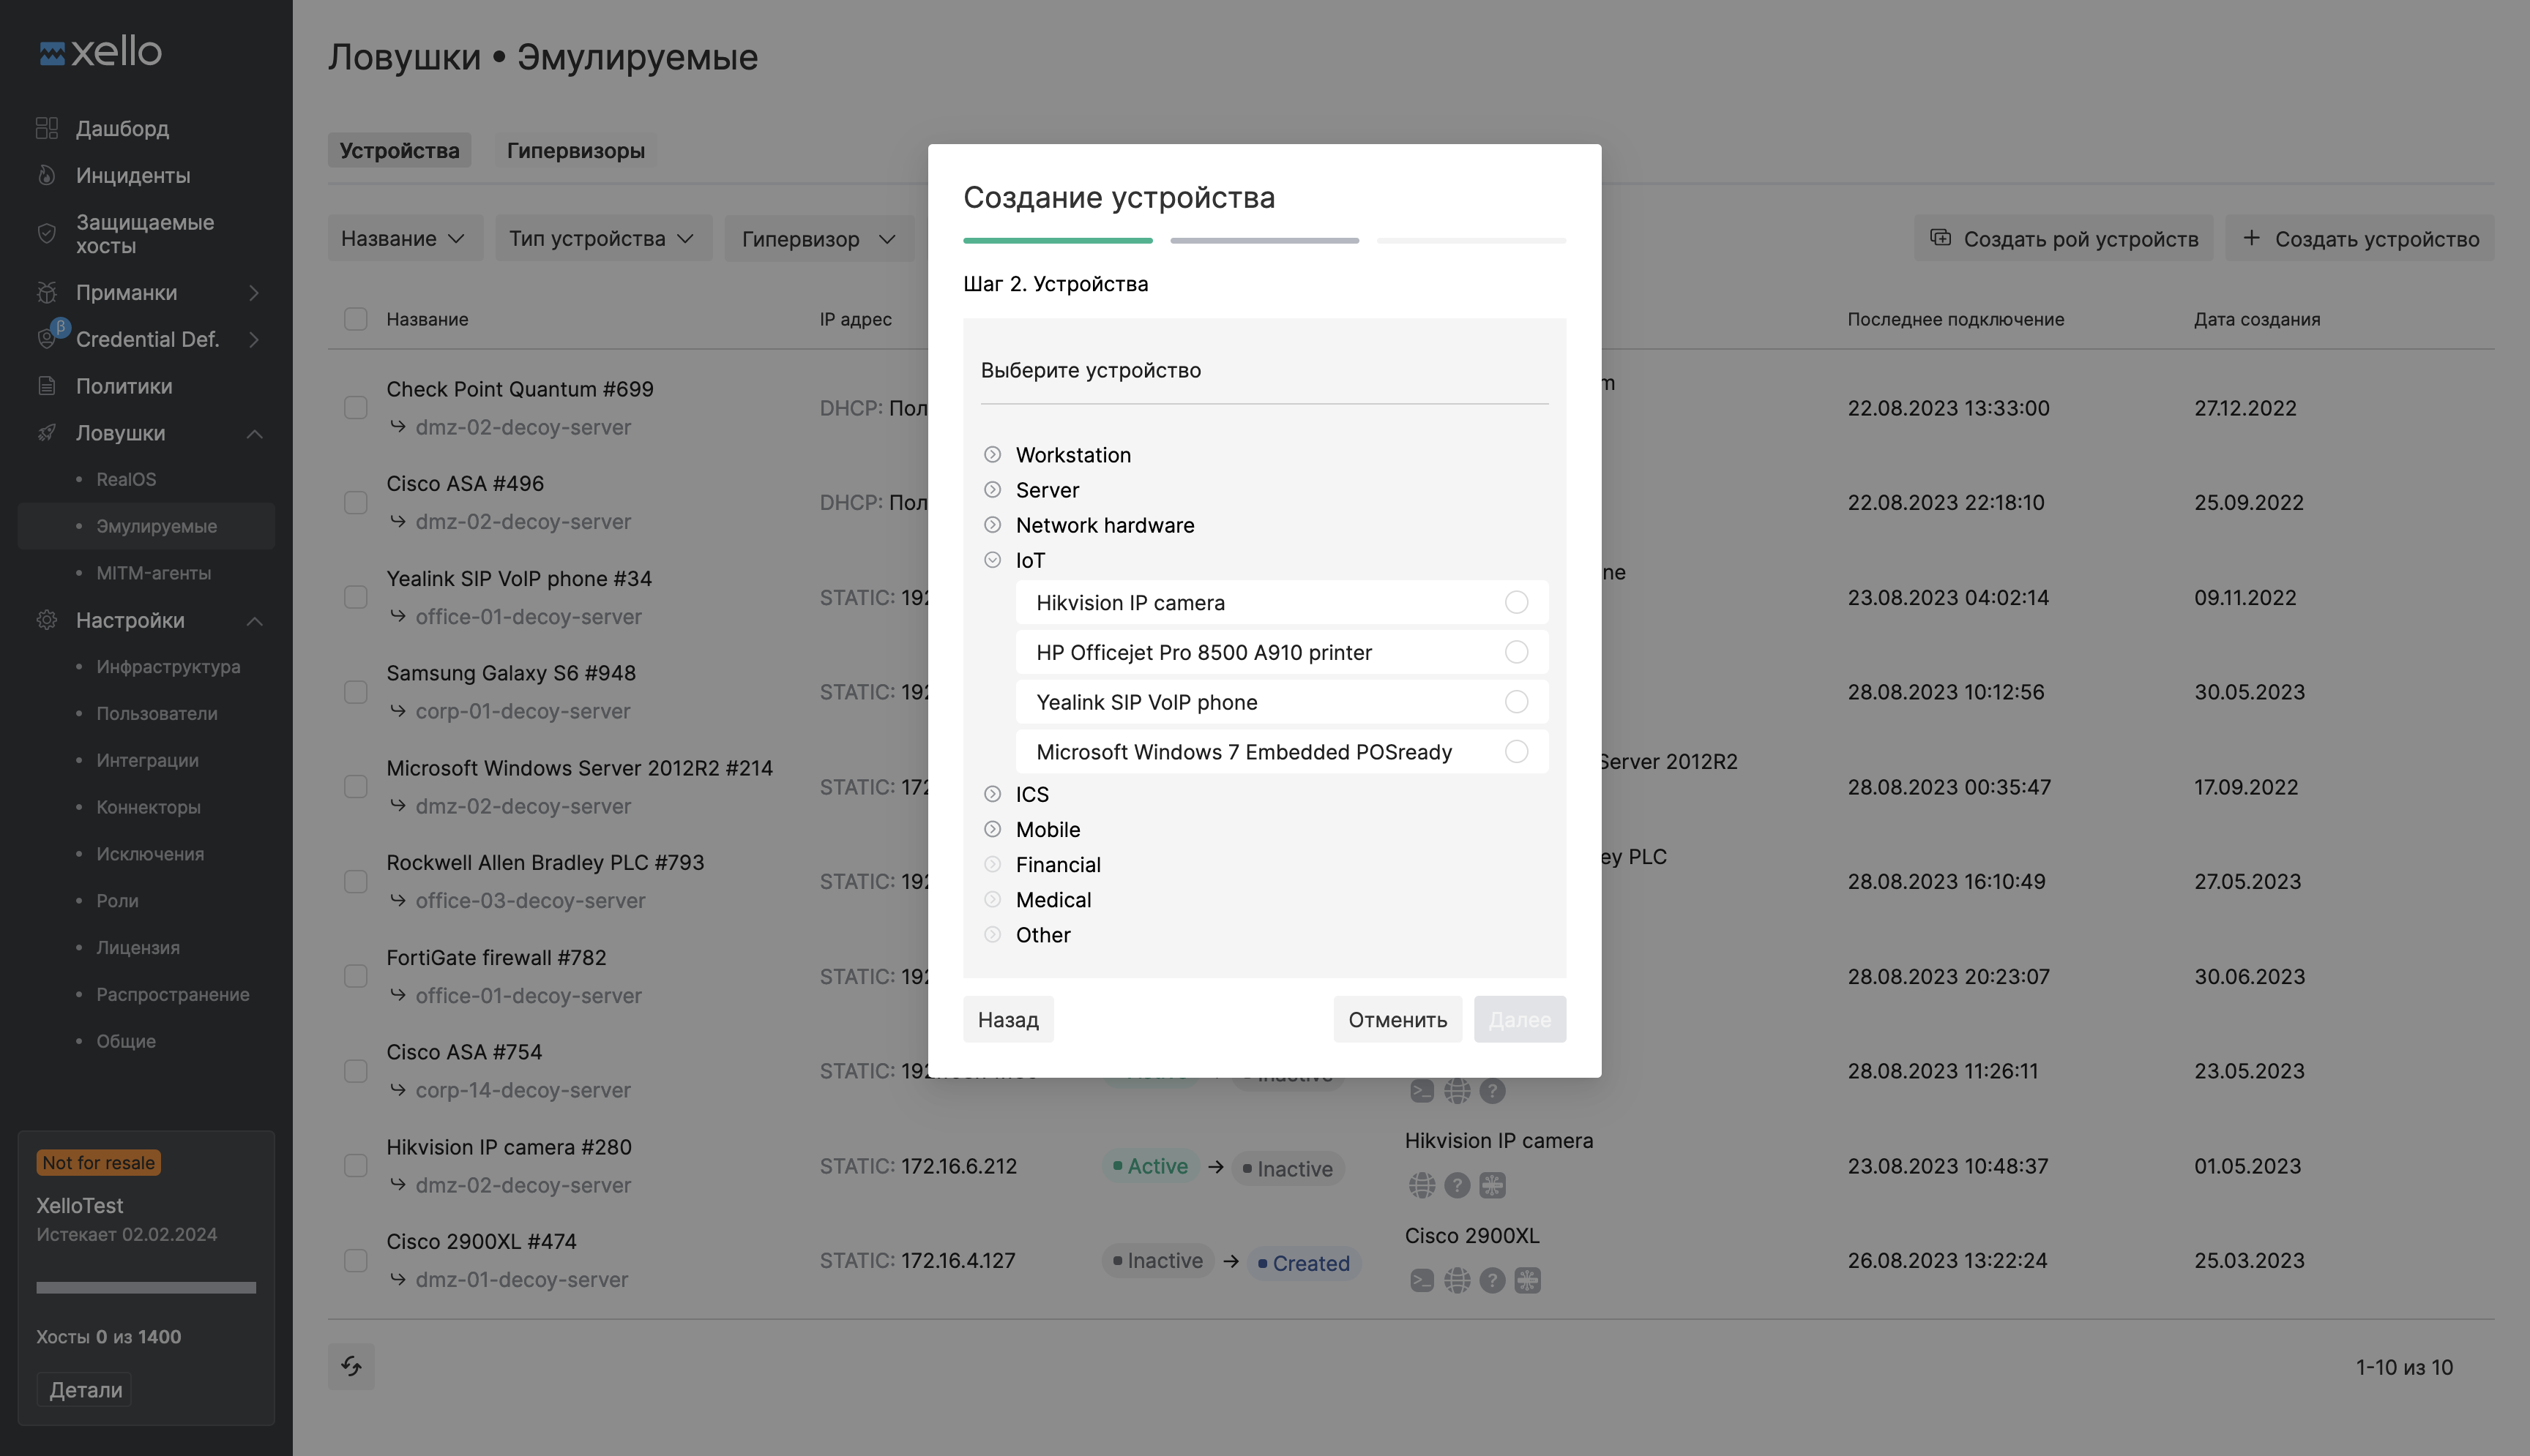This screenshot has width=2530, height=1456.
Task: Click the Защищаемые хосты shield icon
Action: (46, 233)
